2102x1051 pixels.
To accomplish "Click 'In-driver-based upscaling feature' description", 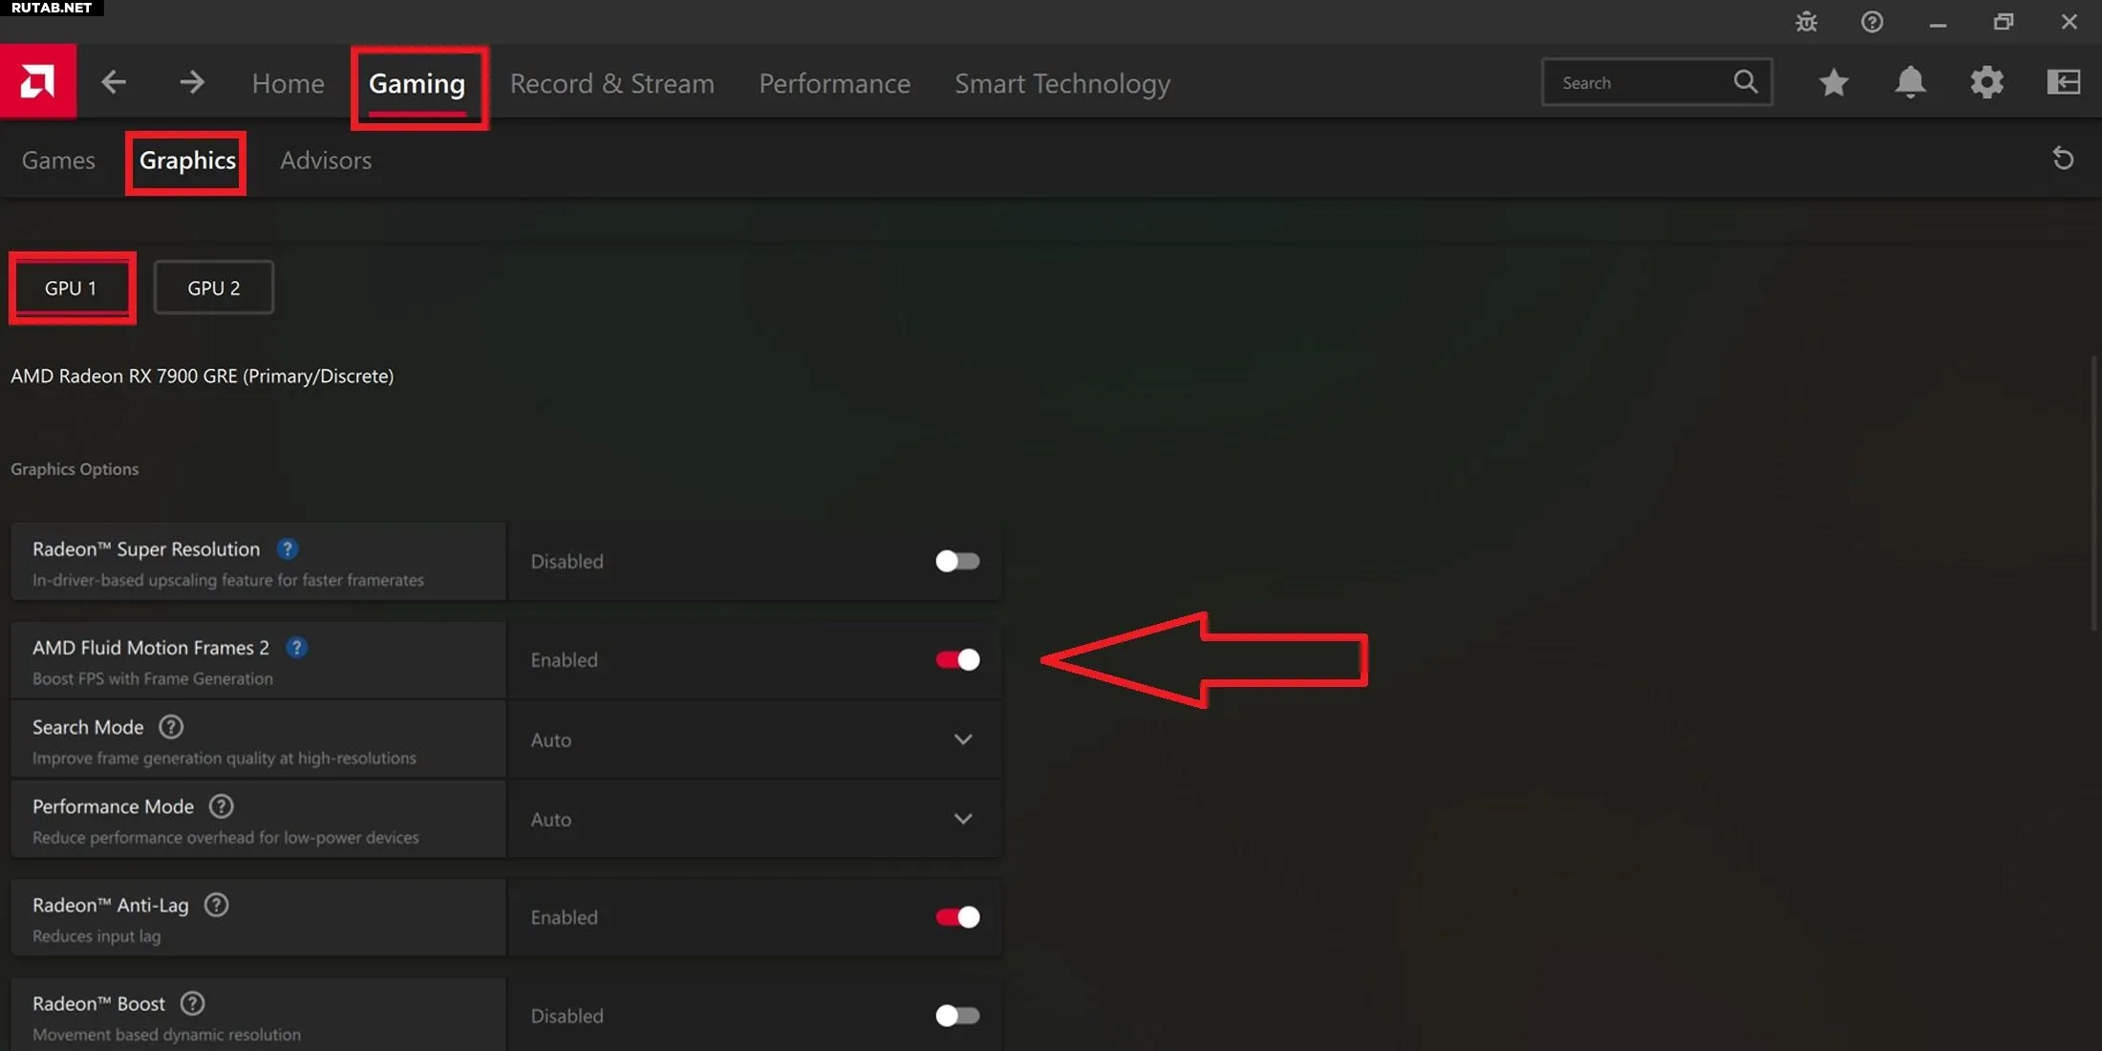I will 228,580.
